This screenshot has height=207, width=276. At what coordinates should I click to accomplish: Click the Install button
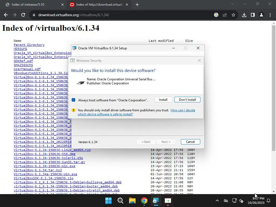coord(163,100)
